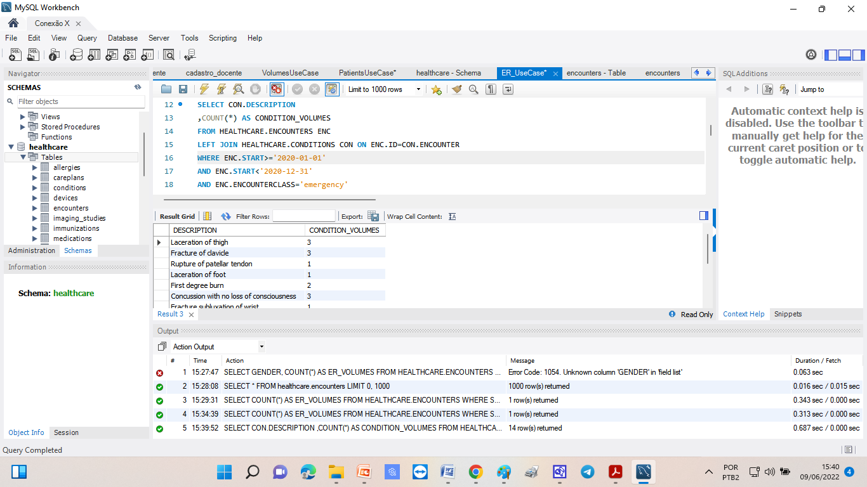Expand the allergies table node
The height and width of the screenshot is (487, 867).
click(35, 167)
